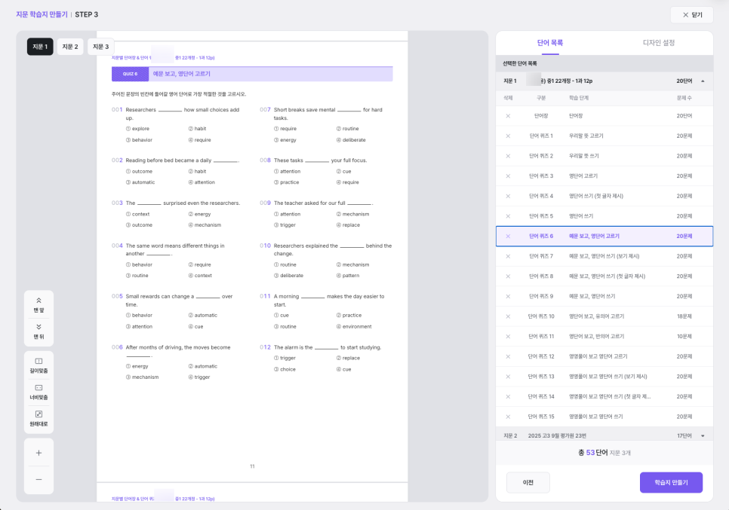The height and width of the screenshot is (510, 729).
Task: Remove 단어 퀴즈 9 from the list
Action: tap(508, 296)
